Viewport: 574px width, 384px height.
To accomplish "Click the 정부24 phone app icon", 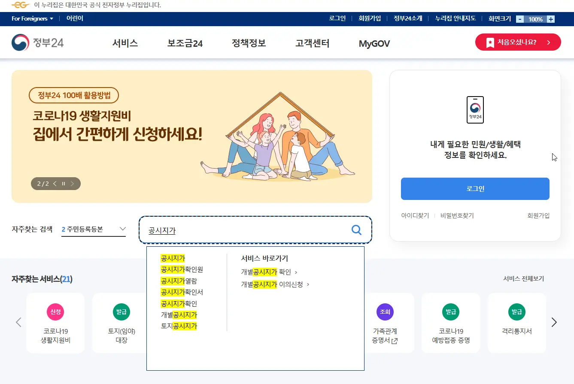I will pos(475,110).
